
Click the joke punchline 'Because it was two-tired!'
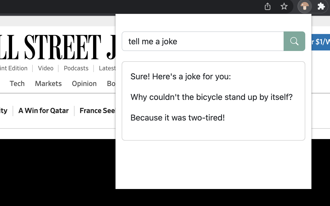coord(178,118)
